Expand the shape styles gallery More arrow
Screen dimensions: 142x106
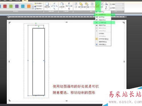click(x=33, y=9)
